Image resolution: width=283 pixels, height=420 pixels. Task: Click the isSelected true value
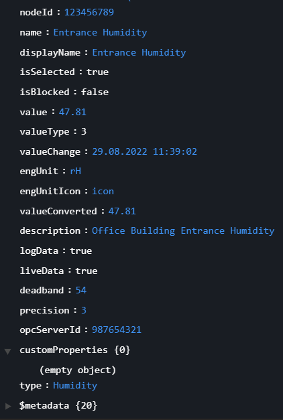click(97, 72)
